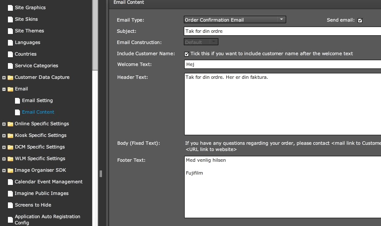Click the Customer Data Capture folder icon
This screenshot has height=226, width=381.
coord(10,78)
